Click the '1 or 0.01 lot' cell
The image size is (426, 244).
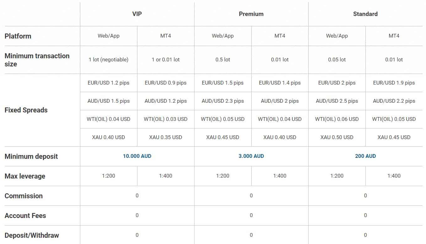pyautogui.click(x=166, y=60)
